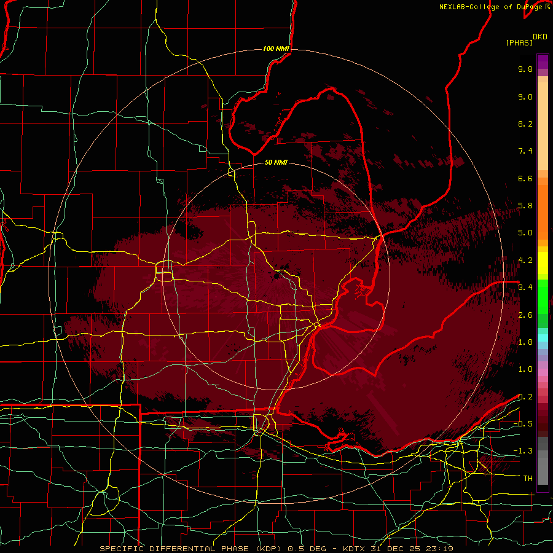This screenshot has width=553, height=553.
Task: Click the -0.5 legend value
Action: tap(523, 424)
